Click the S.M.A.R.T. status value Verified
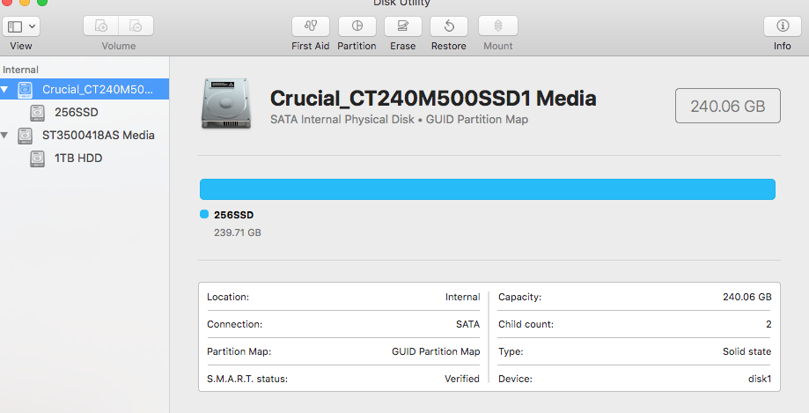Viewport: 809px width, 413px height. (462, 379)
